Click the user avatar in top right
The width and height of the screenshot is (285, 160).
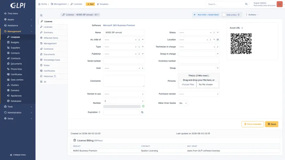click(280, 4)
